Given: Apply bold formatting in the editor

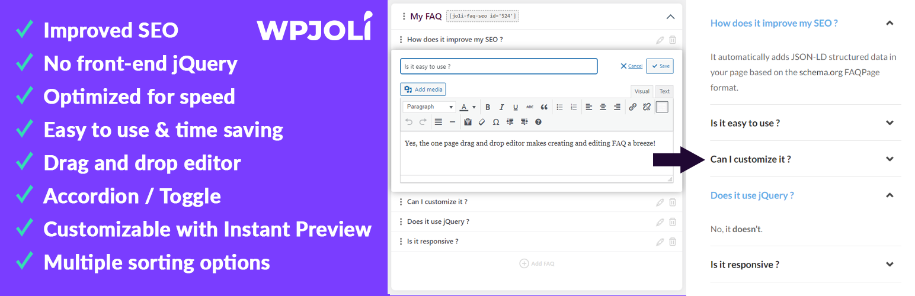Looking at the screenshot, I should click(x=488, y=107).
